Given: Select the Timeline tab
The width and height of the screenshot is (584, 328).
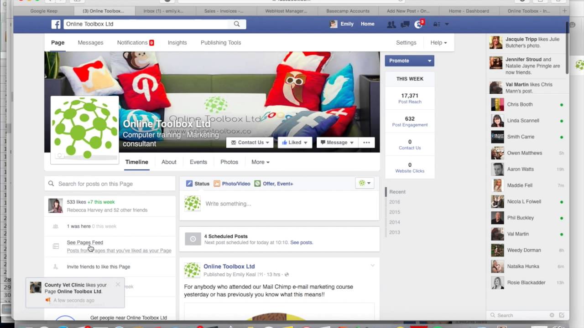Looking at the screenshot, I should [137, 162].
